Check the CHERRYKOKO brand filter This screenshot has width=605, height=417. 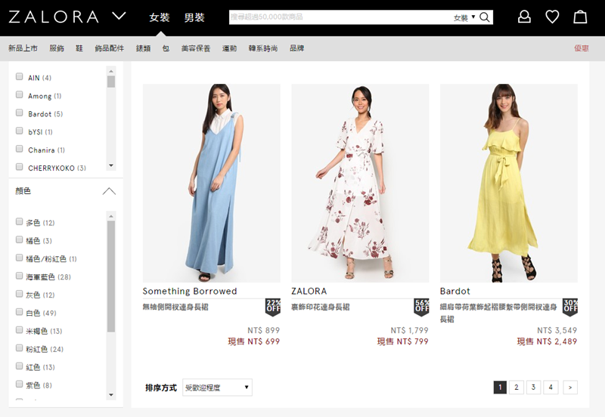click(19, 167)
